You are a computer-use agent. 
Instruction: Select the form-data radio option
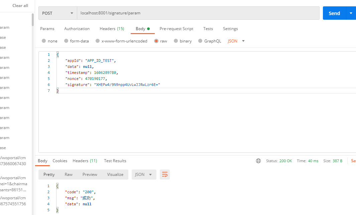pyautogui.click(x=66, y=41)
